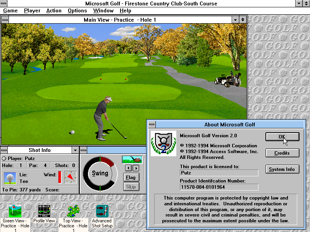
Task: Open the Game menu
Action: coord(10,11)
